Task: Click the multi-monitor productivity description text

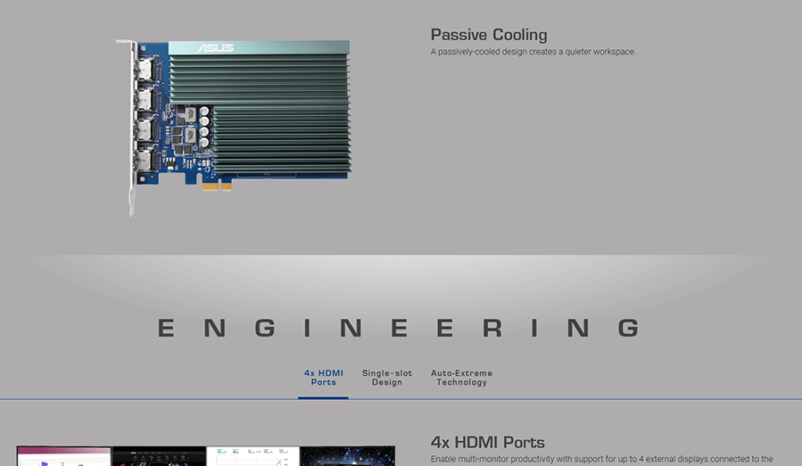Action: coord(601,459)
